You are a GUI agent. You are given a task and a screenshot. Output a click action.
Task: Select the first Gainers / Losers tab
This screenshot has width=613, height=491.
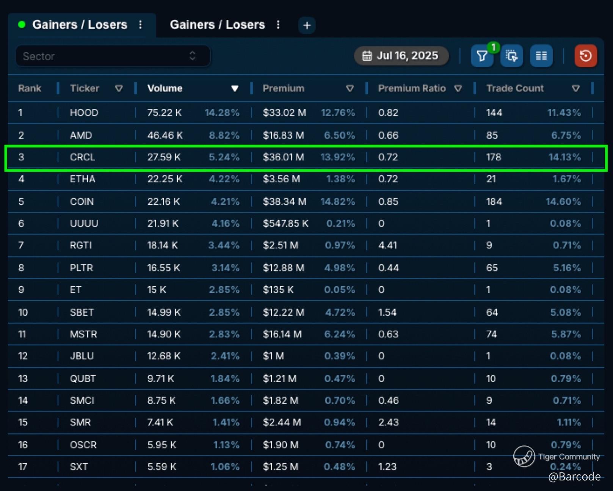(x=80, y=25)
